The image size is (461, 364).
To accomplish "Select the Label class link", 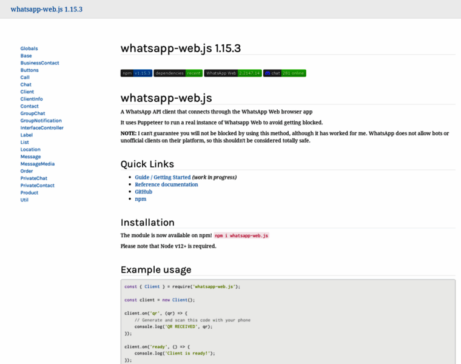I will 27,135.
